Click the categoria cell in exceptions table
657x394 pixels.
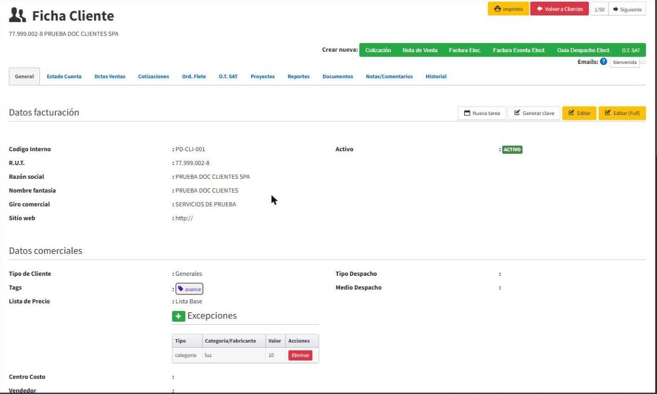point(186,355)
